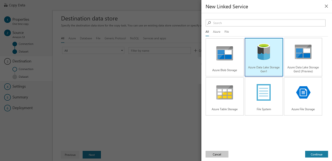This screenshot has height=161, width=332.
Task: Click the search magnifier icon
Action: click(x=209, y=23)
